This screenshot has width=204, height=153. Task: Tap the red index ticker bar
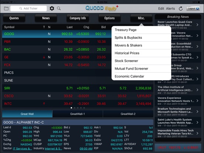(x=178, y=147)
